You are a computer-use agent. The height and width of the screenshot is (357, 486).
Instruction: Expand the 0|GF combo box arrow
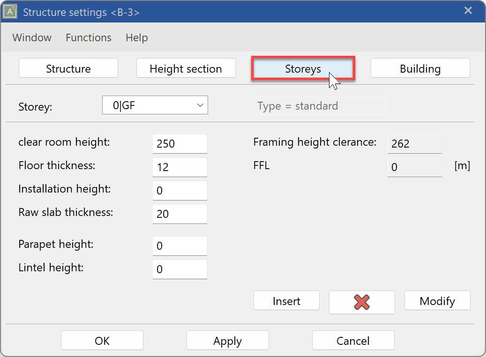tap(201, 105)
